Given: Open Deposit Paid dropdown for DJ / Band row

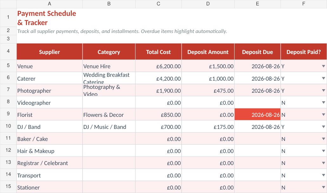Looking at the screenshot, I should [324, 127].
